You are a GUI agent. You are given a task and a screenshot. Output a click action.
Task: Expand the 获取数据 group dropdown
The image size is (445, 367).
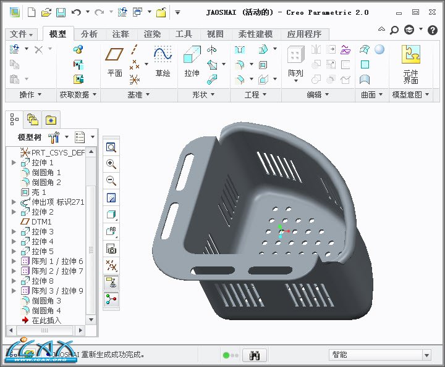(x=78, y=94)
